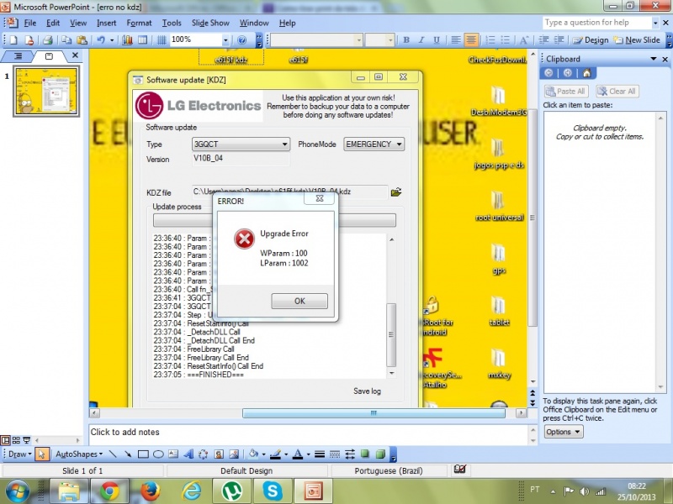Open the Slide Show menu
The height and width of the screenshot is (504, 673).
coord(210,24)
